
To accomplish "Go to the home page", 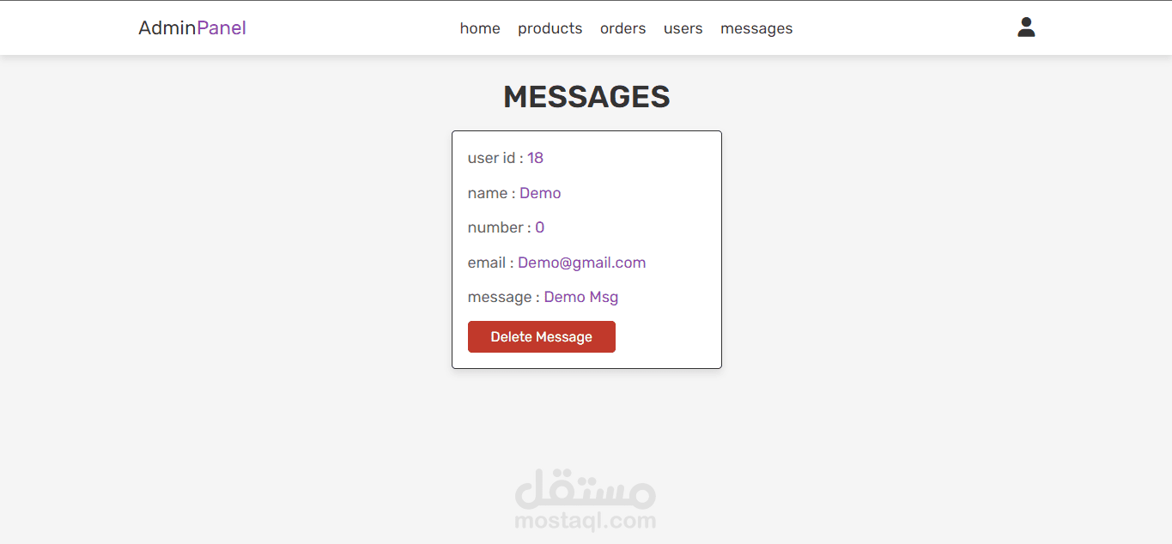I will (x=480, y=28).
